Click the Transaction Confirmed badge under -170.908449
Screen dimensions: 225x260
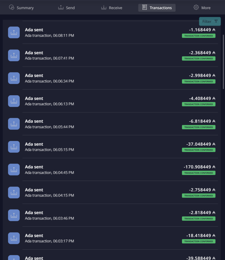click(199, 173)
